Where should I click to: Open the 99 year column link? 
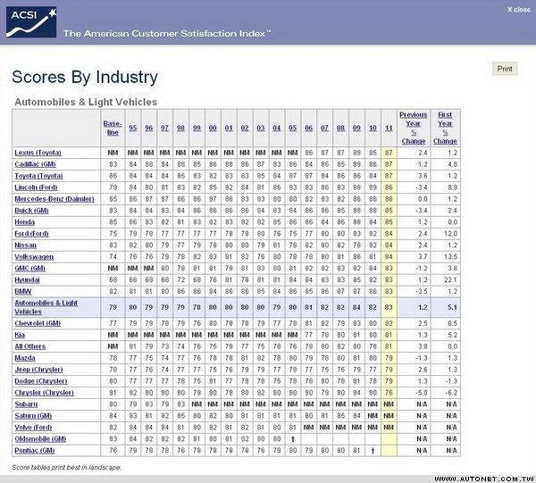coord(197,128)
